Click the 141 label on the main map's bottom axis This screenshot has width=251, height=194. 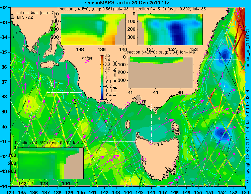coord(93,192)
